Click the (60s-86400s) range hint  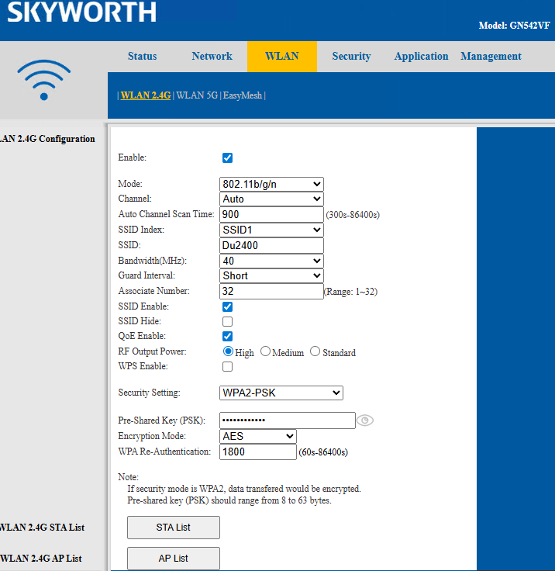[x=323, y=452]
